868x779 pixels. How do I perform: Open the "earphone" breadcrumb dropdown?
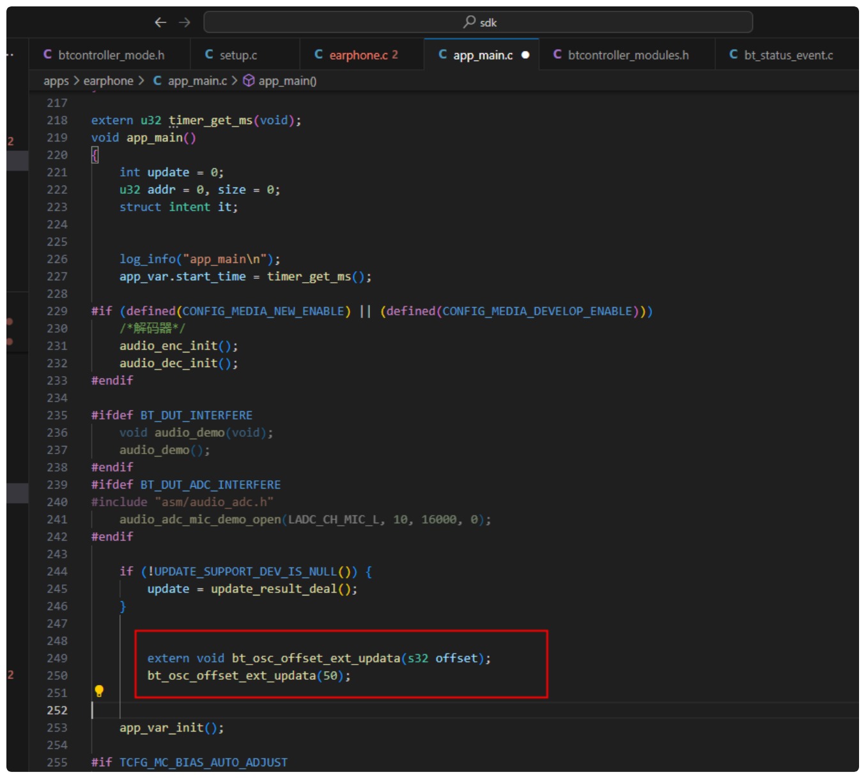click(x=108, y=81)
